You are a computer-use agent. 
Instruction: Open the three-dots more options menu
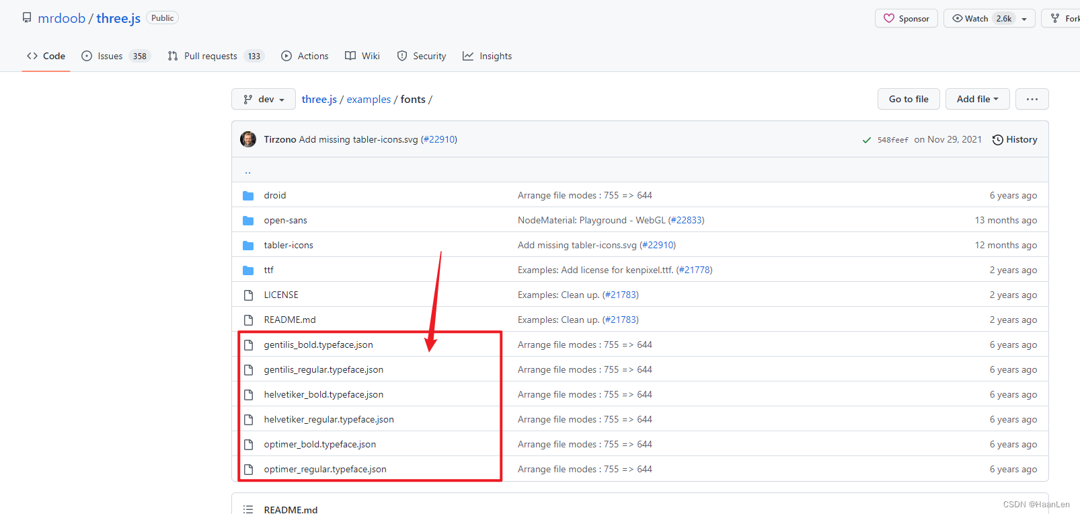point(1032,99)
